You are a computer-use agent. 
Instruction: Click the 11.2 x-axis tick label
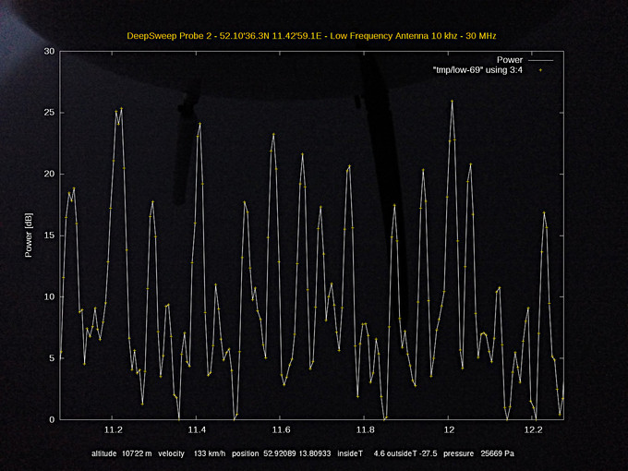pyautogui.click(x=114, y=430)
